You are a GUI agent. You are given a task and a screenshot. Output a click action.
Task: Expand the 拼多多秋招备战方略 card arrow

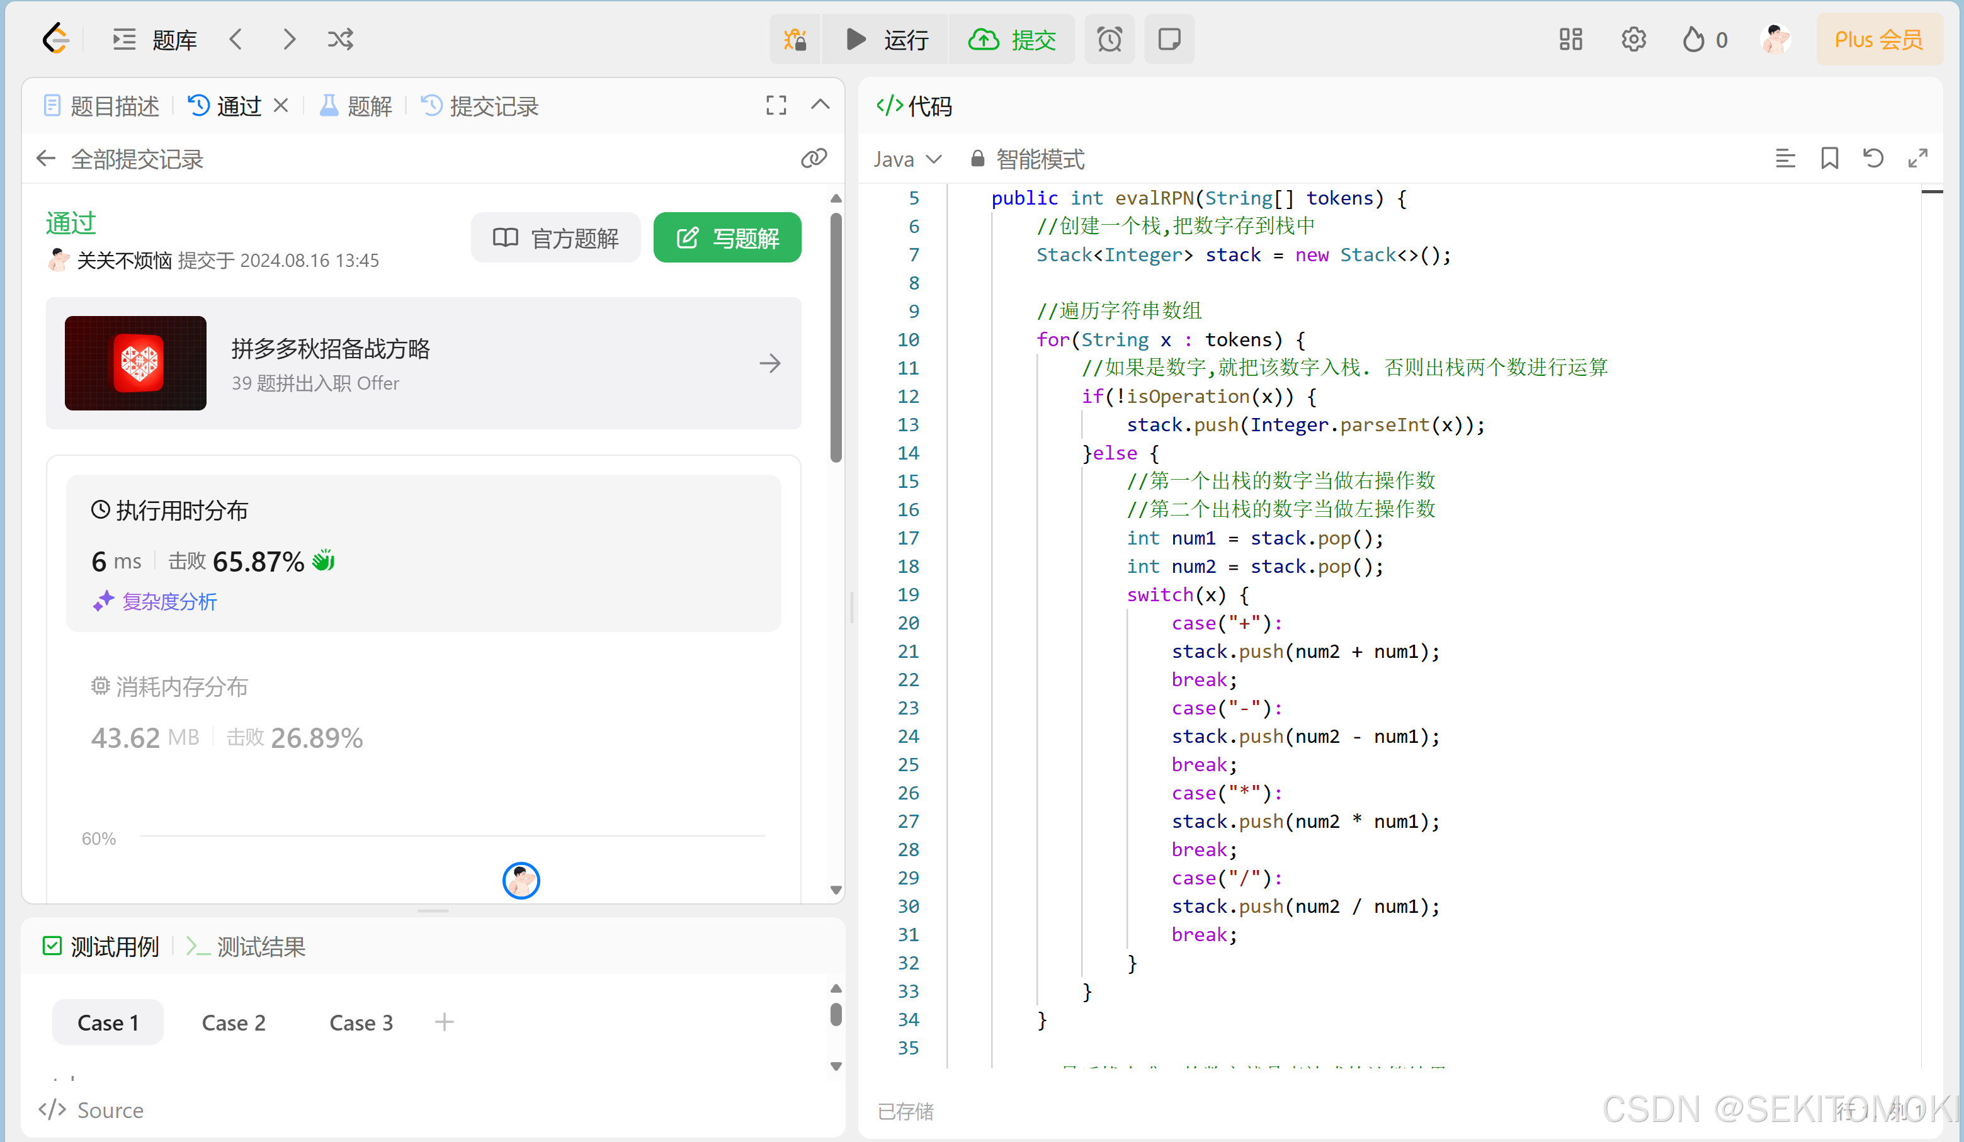tap(769, 363)
